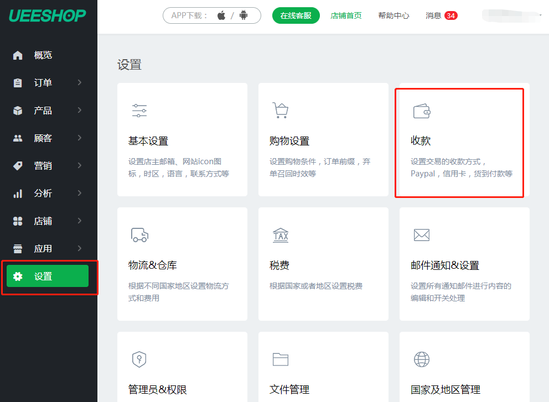Image resolution: width=549 pixels, height=402 pixels.
Task: Open the 管理员&权限 card title
Action: click(x=158, y=389)
